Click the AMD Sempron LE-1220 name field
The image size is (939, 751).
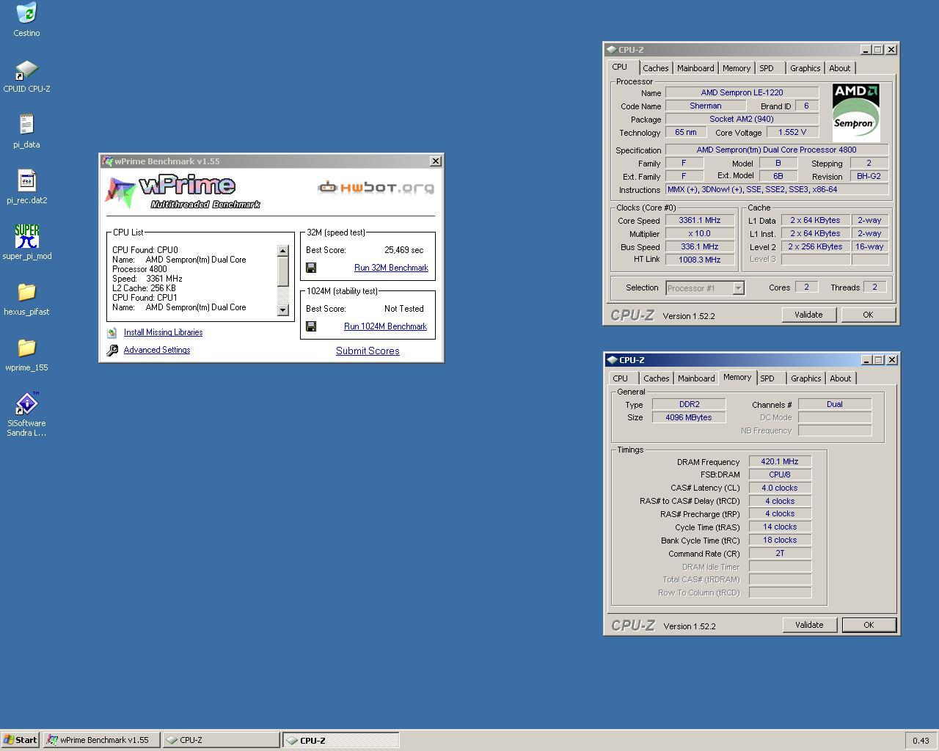[742, 92]
